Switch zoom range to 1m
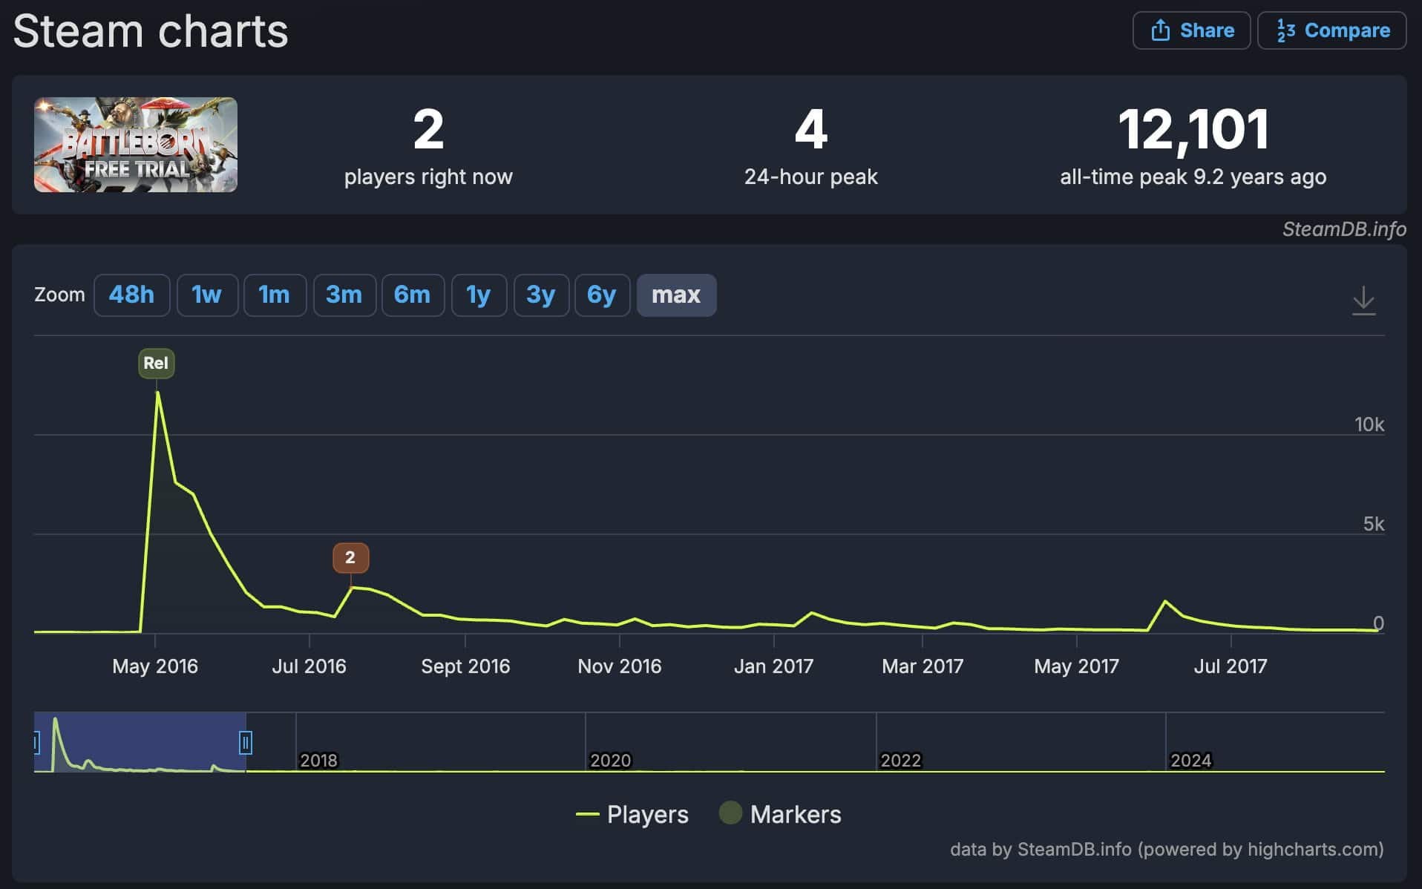1422x889 pixels. tap(275, 295)
